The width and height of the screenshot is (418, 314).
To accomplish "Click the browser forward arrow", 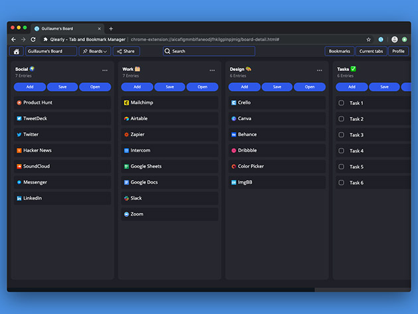I will coord(23,39).
